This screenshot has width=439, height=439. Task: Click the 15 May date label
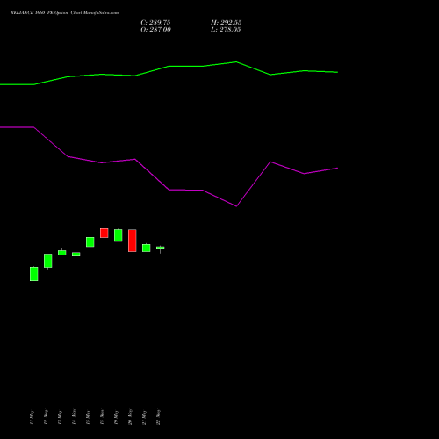[x=88, y=417]
